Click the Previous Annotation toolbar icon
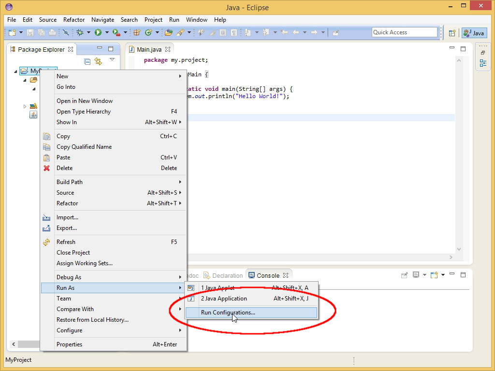This screenshot has width=495, height=371. 266,32
